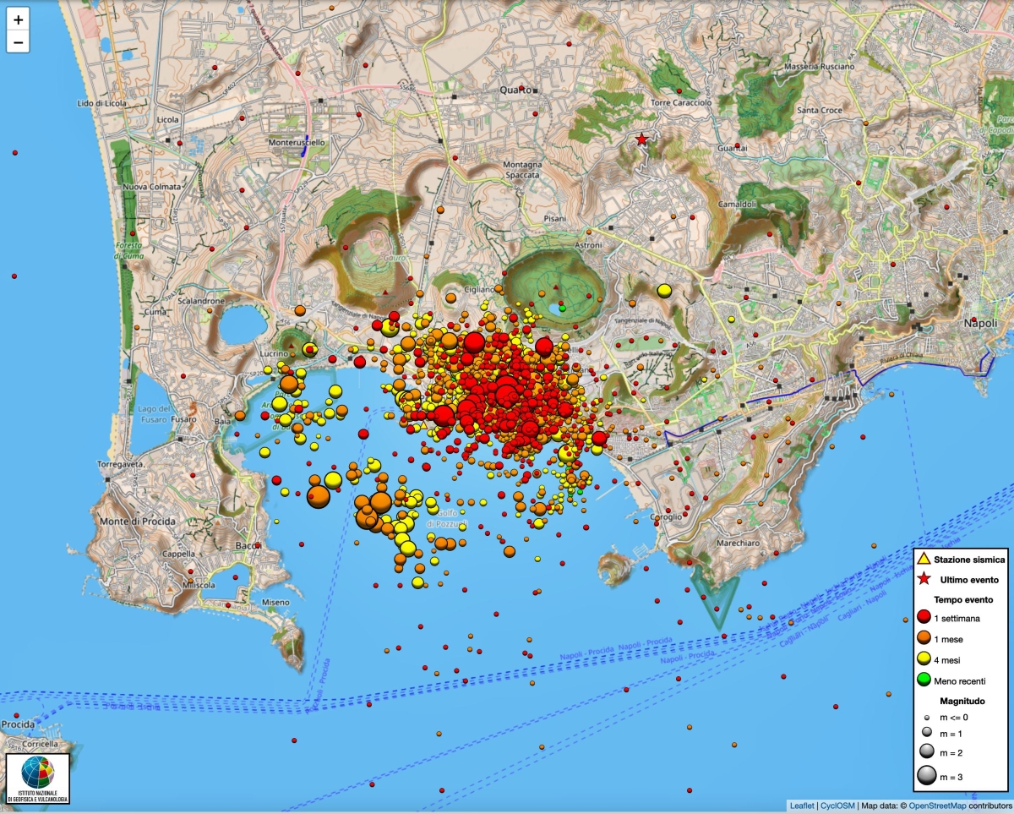The width and height of the screenshot is (1014, 814).
Task: Click the m <= 0 magnitude legend circle
Action: pyautogui.click(x=927, y=716)
